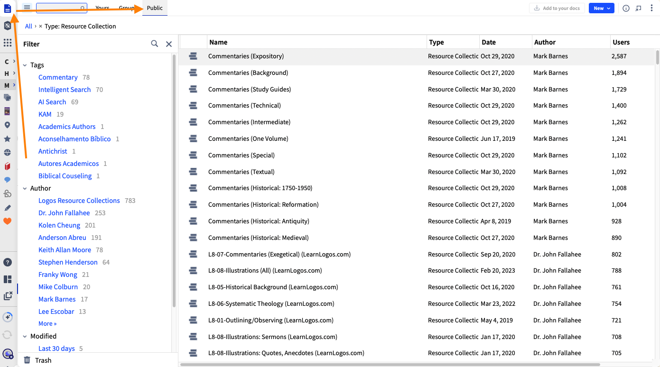660x367 pixels.
Task: Sort by the Type column header
Action: click(453, 42)
